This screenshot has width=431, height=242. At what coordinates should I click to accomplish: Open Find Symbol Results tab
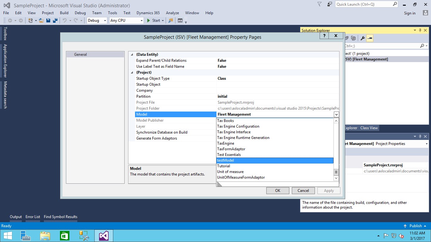pyautogui.click(x=61, y=217)
